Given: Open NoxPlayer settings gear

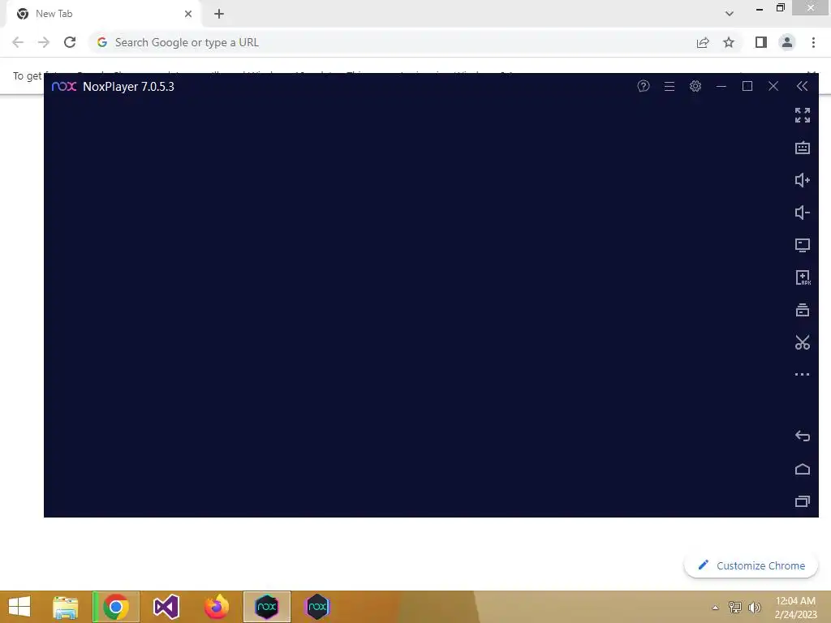Looking at the screenshot, I should (695, 86).
